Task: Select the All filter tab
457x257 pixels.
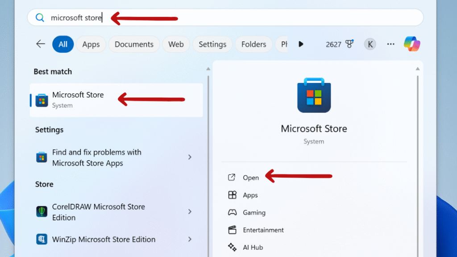Action: (x=63, y=44)
